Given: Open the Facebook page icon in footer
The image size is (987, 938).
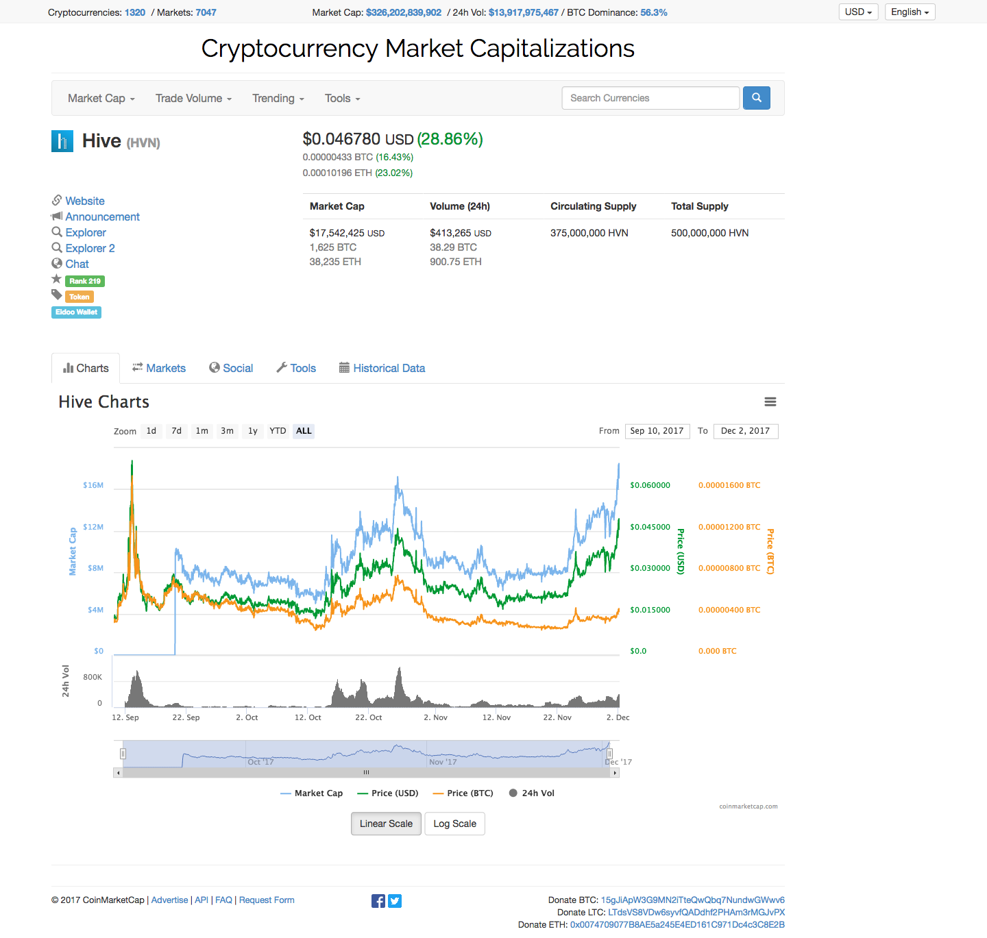Looking at the screenshot, I should click(x=378, y=901).
